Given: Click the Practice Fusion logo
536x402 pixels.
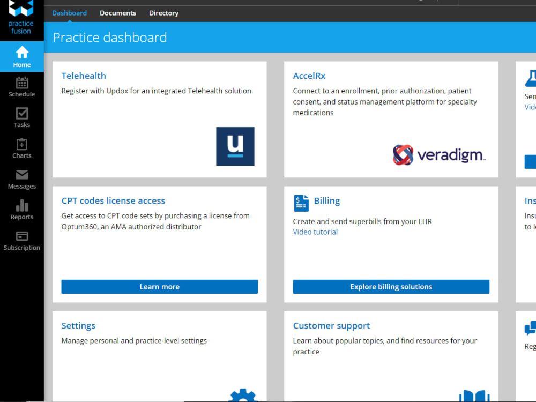Looking at the screenshot, I should [21, 17].
